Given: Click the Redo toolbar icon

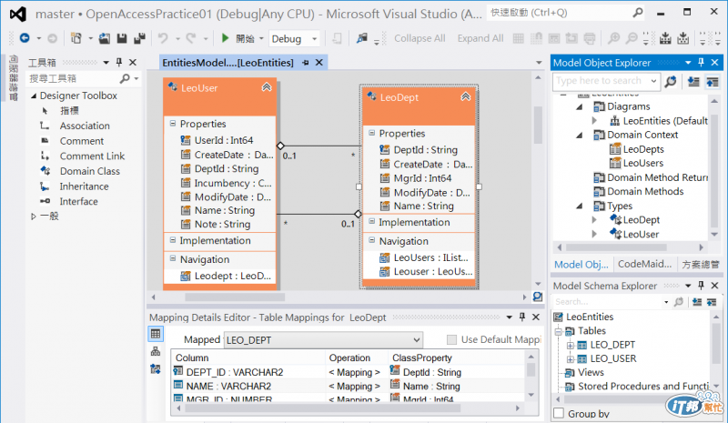Looking at the screenshot, I should [x=191, y=38].
